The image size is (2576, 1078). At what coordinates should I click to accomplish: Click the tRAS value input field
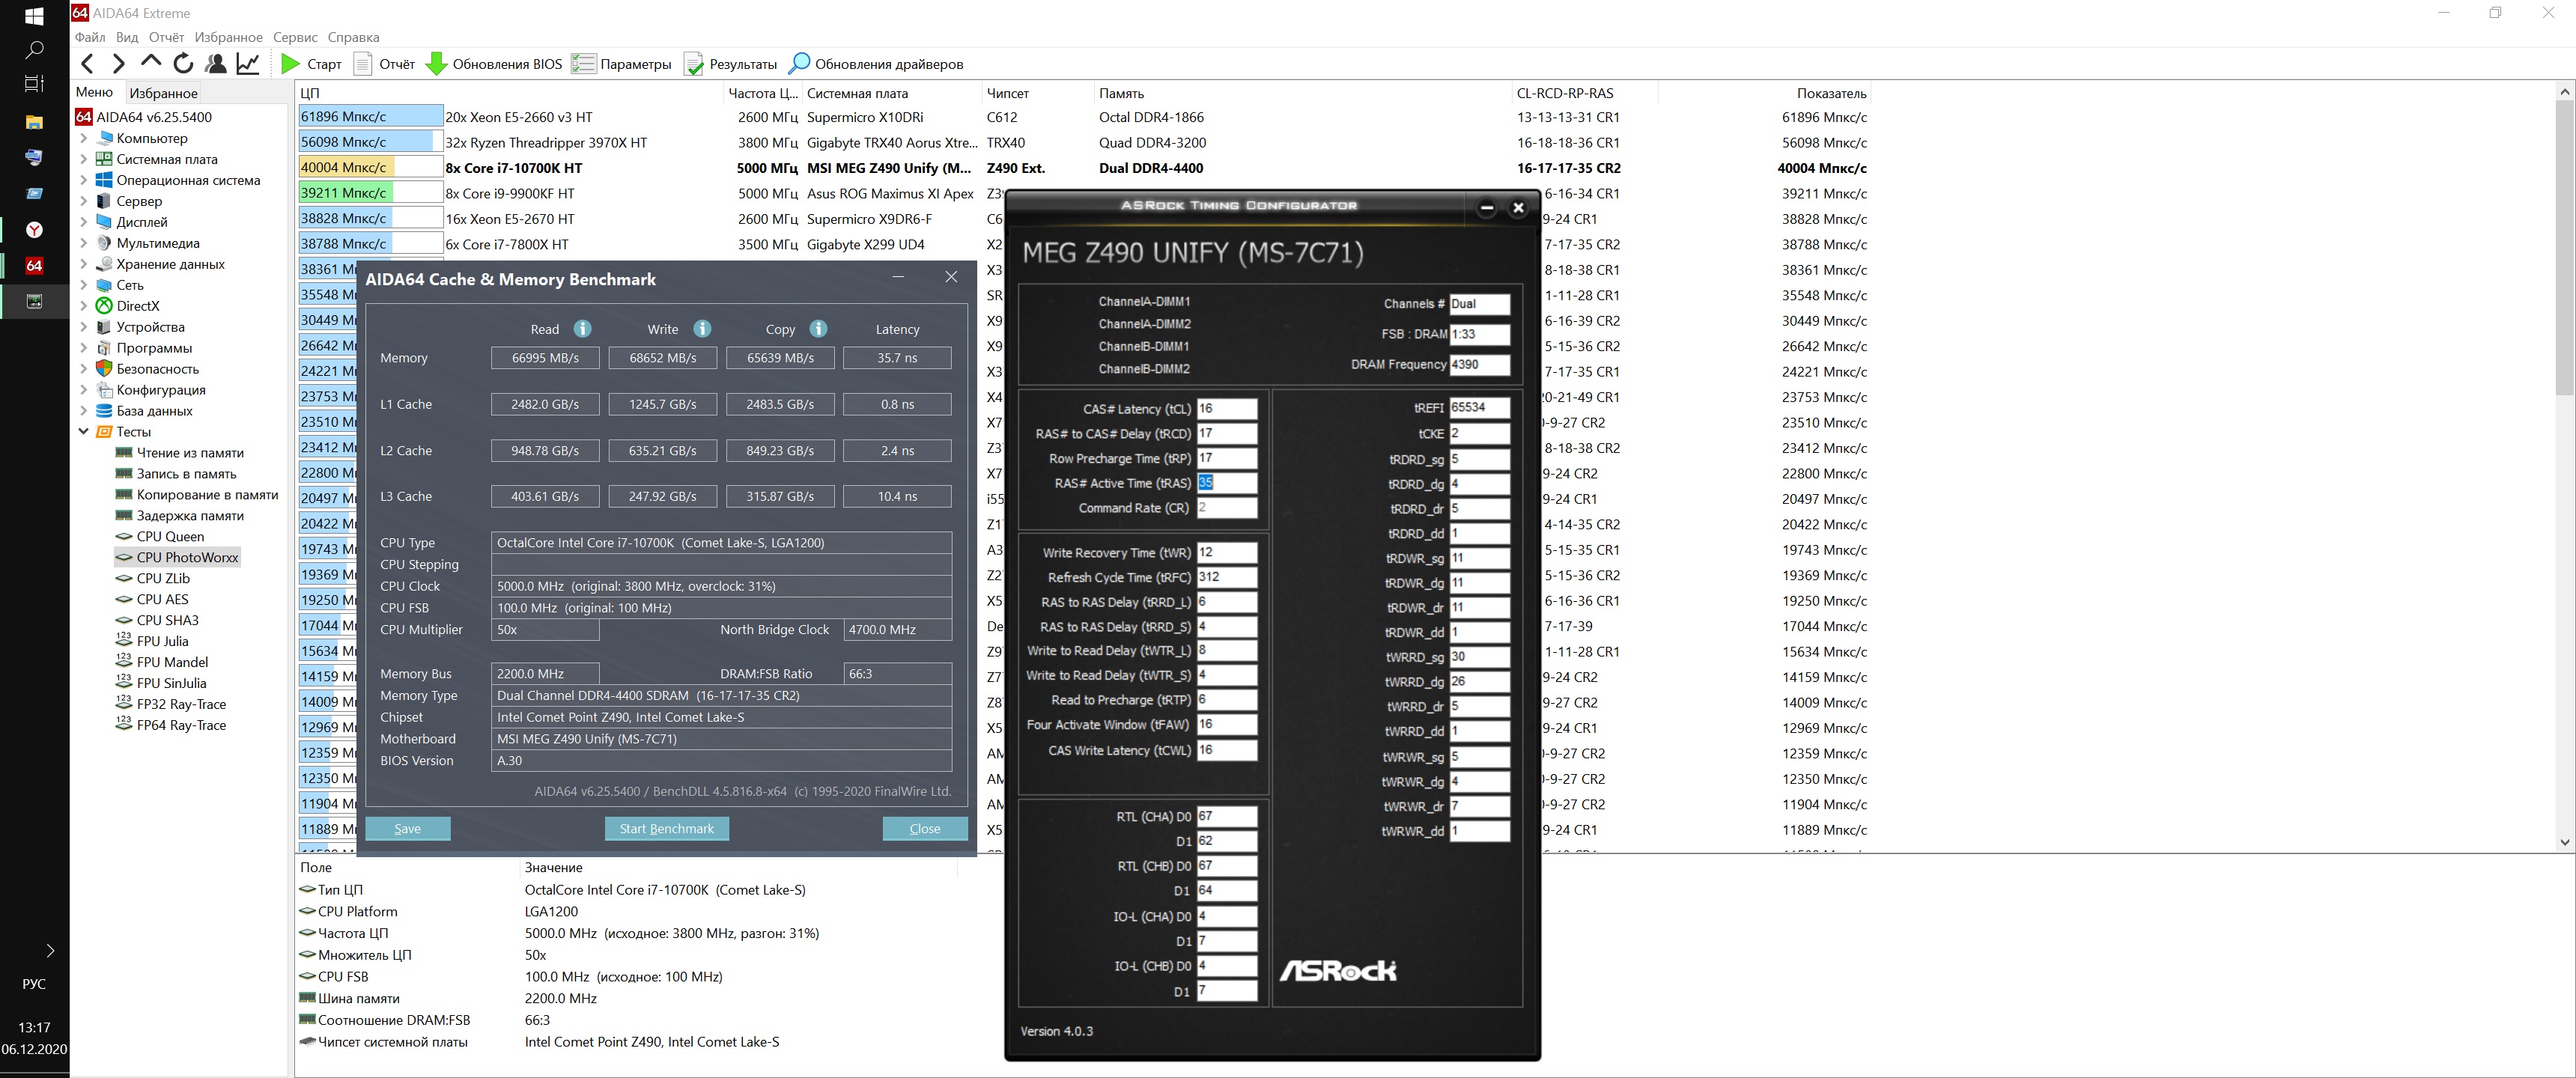(x=1226, y=483)
